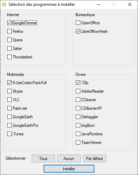Tick GoogleEarthPro checkbox
This screenshot has height=175, width=138.
point(9,125)
